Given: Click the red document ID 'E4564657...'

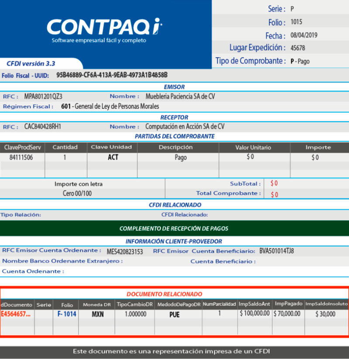Looking at the screenshot, I should tap(16, 314).
